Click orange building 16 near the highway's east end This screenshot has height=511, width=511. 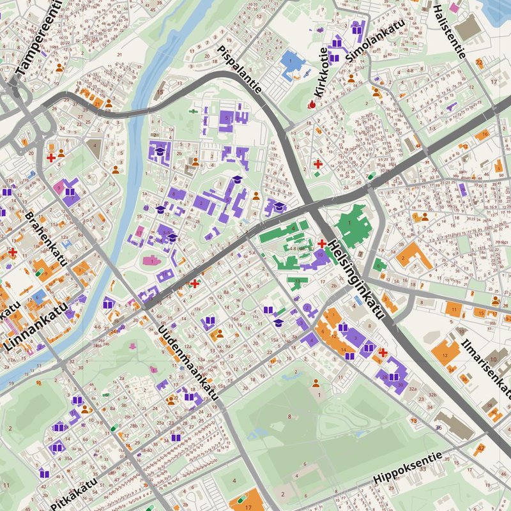483,135
